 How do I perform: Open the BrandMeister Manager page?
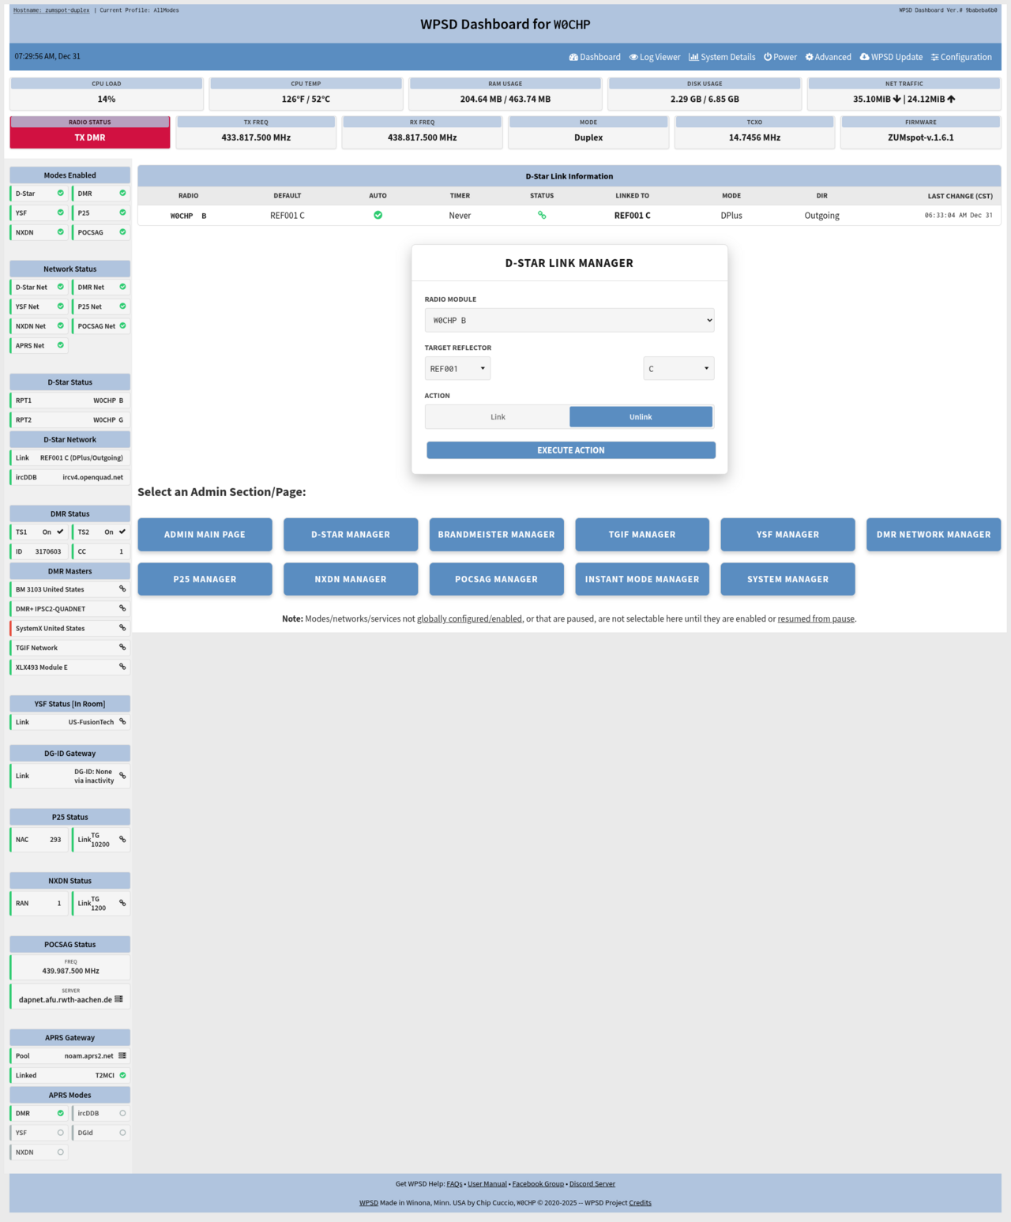point(496,535)
